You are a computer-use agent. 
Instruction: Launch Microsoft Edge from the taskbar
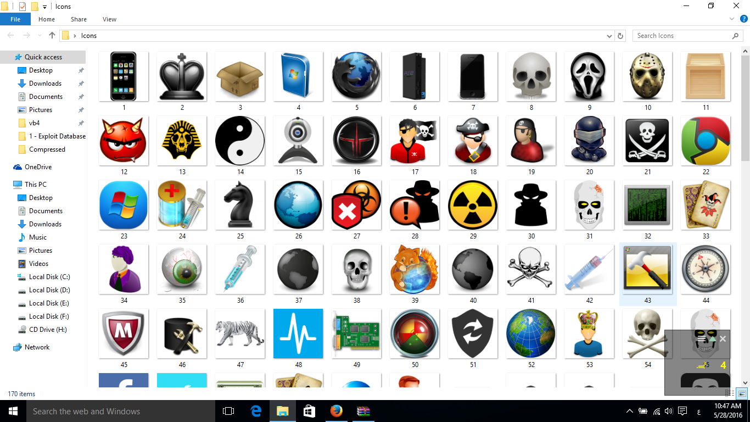pyautogui.click(x=256, y=411)
